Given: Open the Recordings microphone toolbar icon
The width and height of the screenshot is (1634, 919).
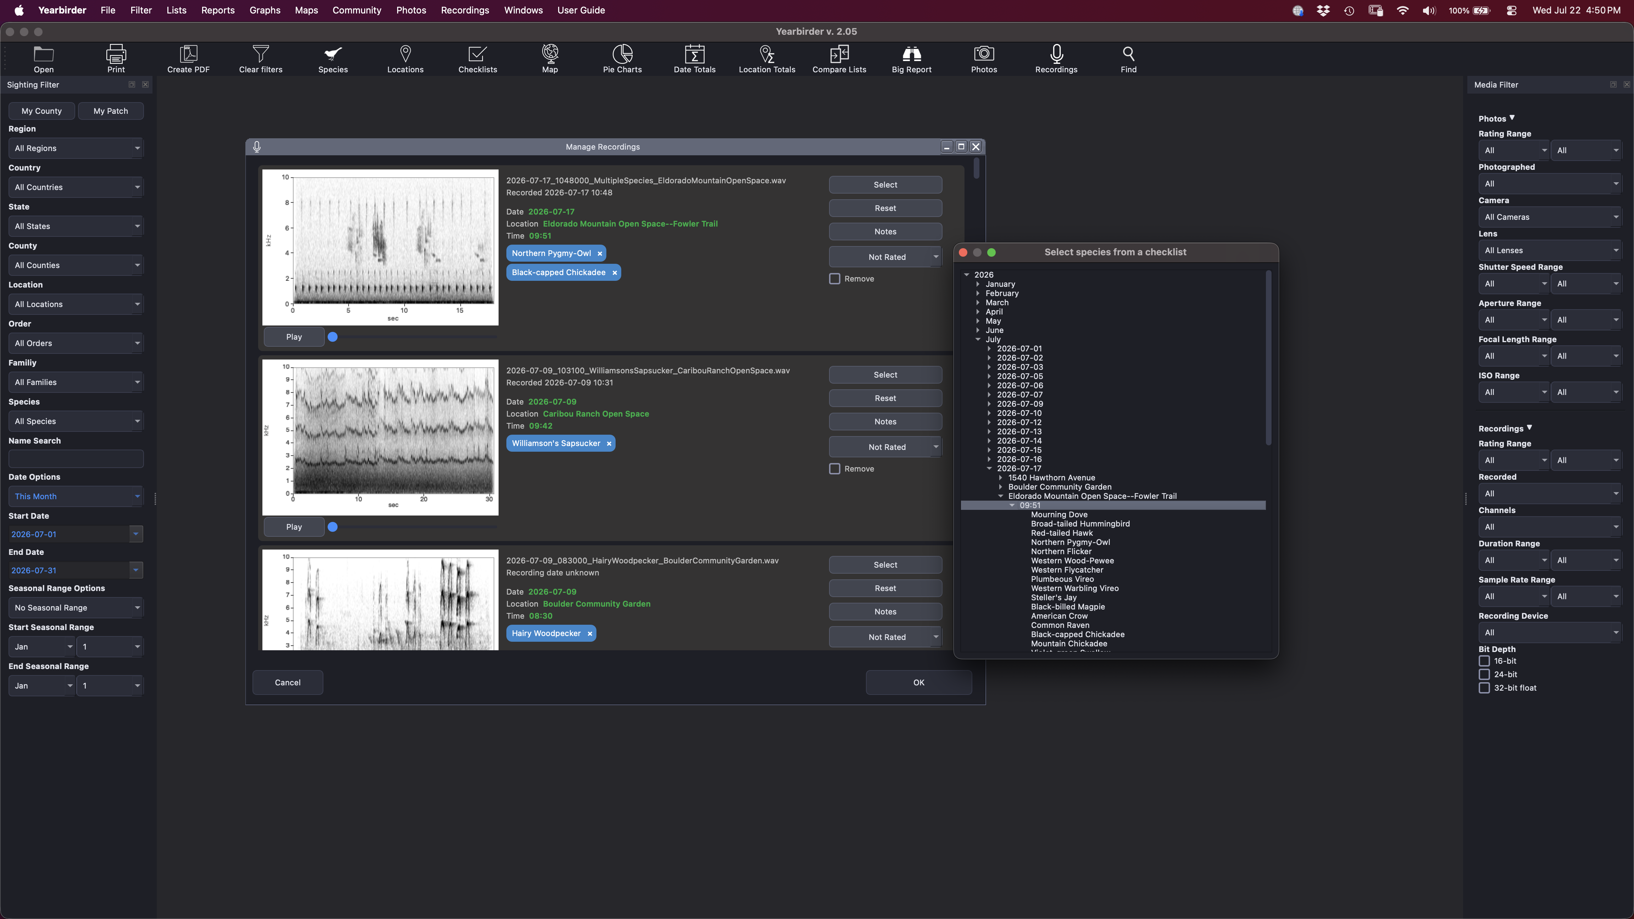Looking at the screenshot, I should tap(1056, 53).
